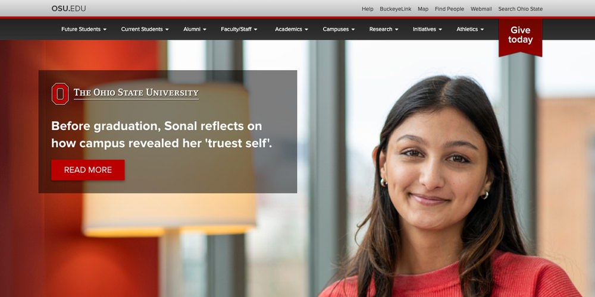Open the Map link
Viewport: 595px width, 297px height.
(423, 9)
